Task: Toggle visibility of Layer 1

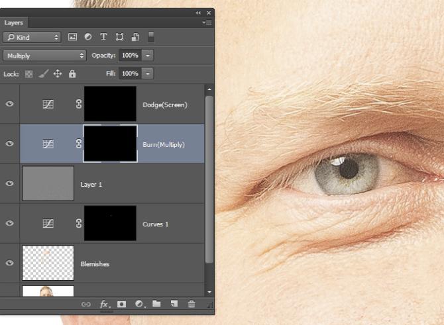Action: tap(9, 183)
